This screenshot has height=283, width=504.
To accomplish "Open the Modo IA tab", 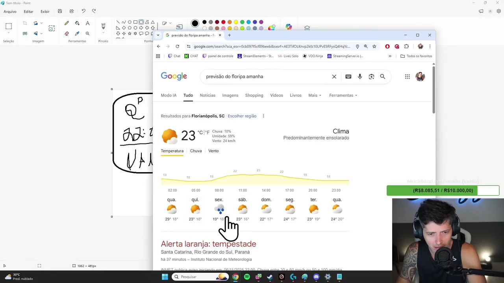I will tap(169, 95).
